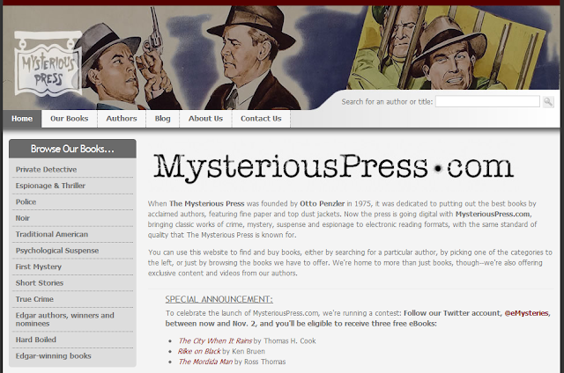The image size is (564, 373).
Task: Browse the Traditional American category
Action: (x=52, y=234)
